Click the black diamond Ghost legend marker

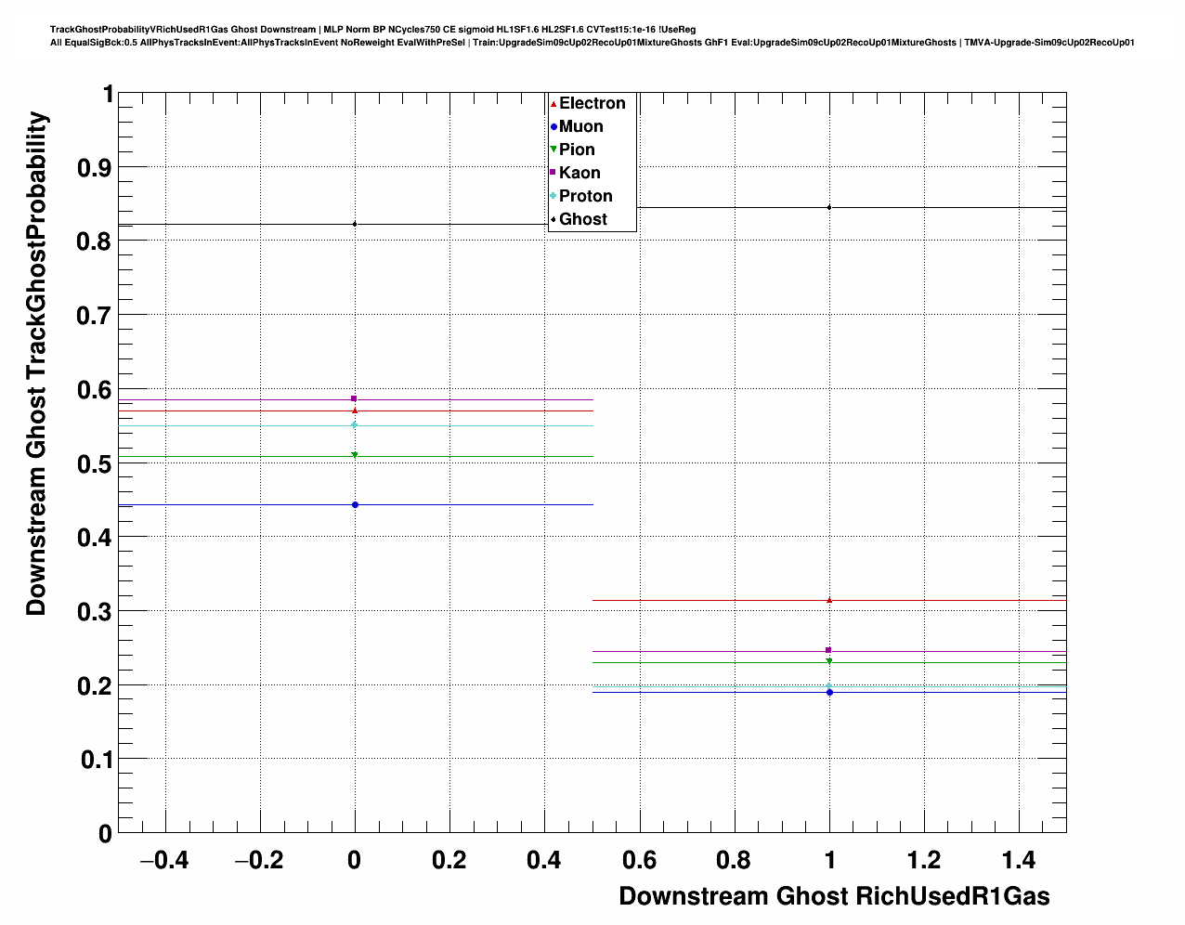(x=553, y=219)
